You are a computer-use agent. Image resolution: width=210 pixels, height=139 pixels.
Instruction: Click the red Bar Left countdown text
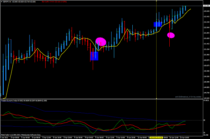[x=54, y=2]
